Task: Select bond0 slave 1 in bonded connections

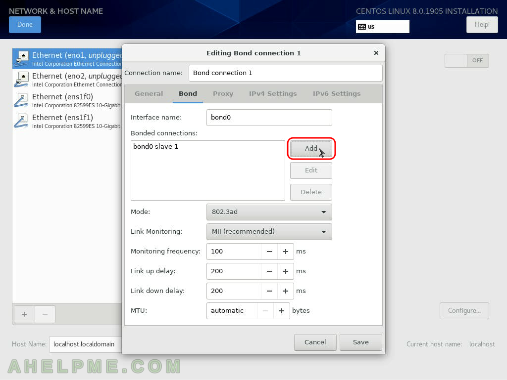Action: [207, 147]
